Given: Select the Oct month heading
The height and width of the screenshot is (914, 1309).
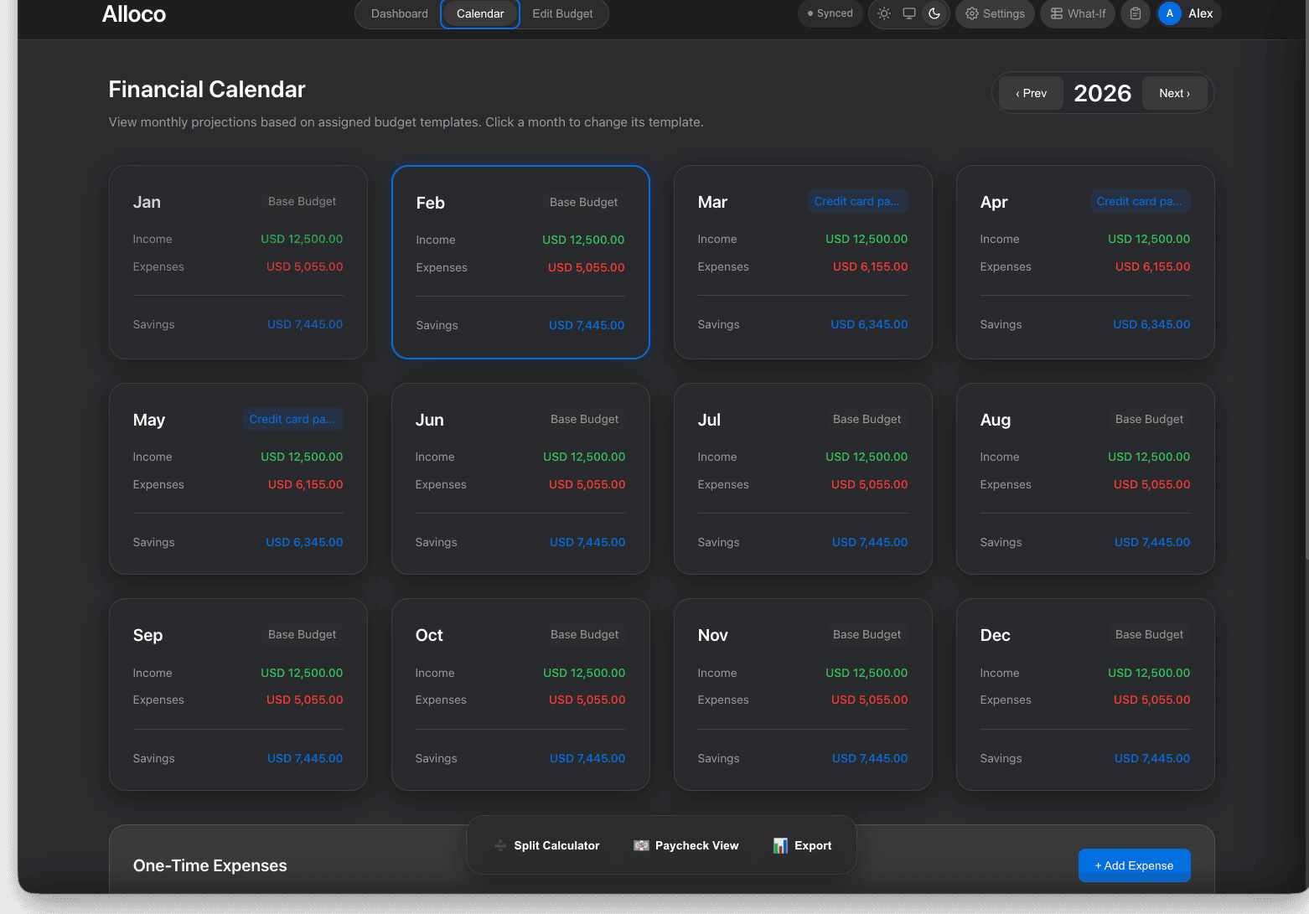Looking at the screenshot, I should (429, 635).
